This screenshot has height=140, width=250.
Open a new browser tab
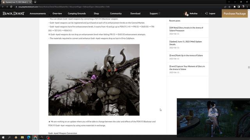(x=35, y=2)
